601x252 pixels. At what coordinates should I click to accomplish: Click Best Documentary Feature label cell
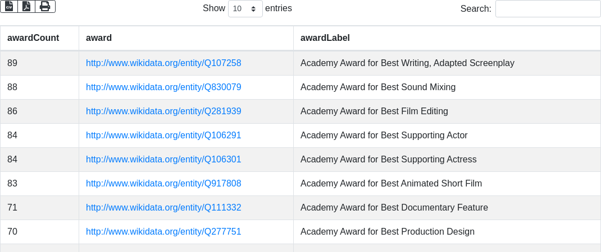tap(447, 208)
